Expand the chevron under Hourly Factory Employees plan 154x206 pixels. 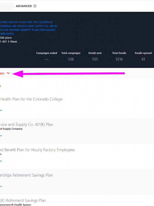click(x=1, y=161)
